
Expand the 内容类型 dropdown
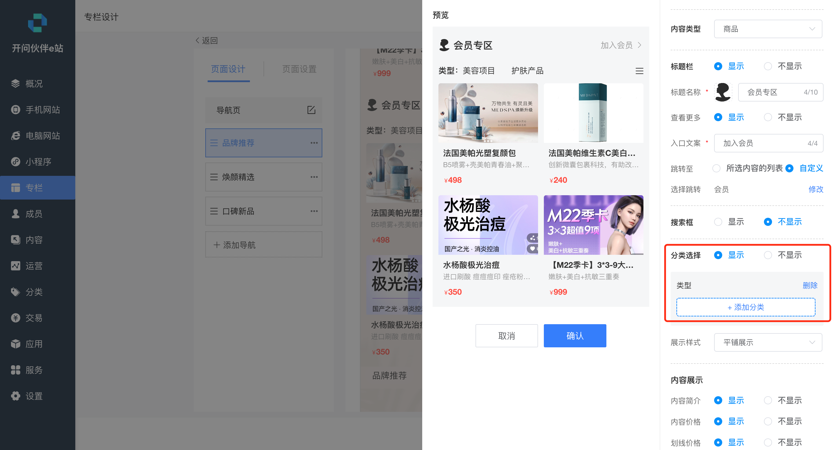click(x=768, y=29)
